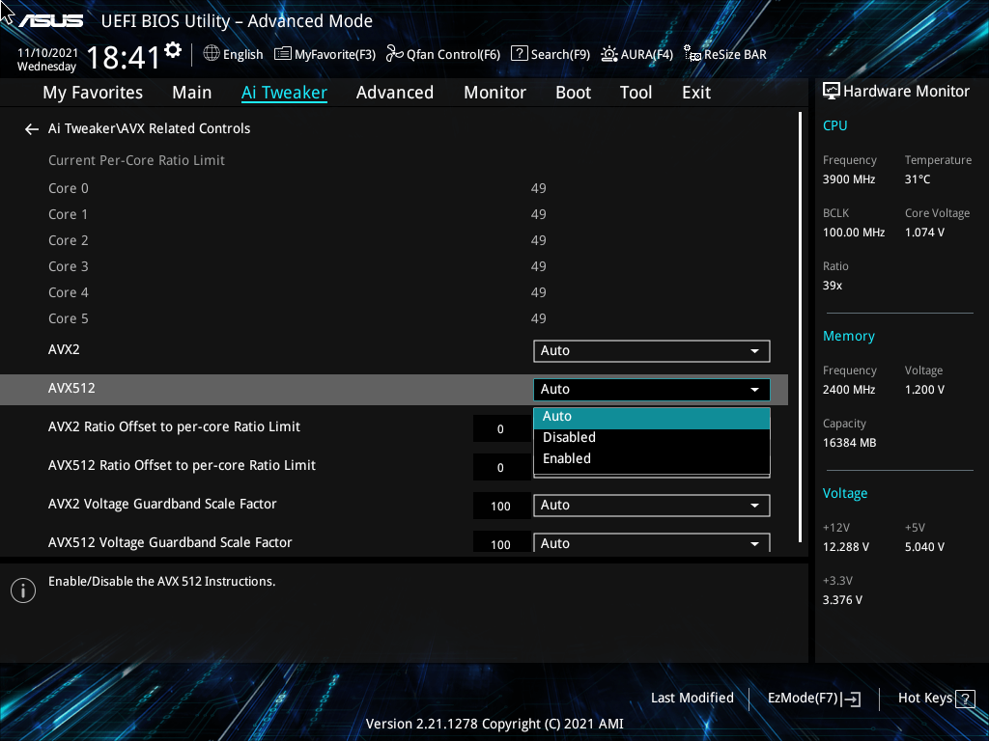Screen dimensions: 989x741
Task: Open the Advanced tab
Action: click(395, 93)
